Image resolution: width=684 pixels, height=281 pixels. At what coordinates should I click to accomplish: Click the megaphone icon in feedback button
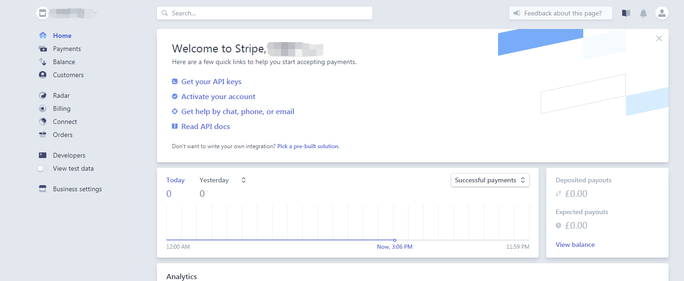coord(517,13)
